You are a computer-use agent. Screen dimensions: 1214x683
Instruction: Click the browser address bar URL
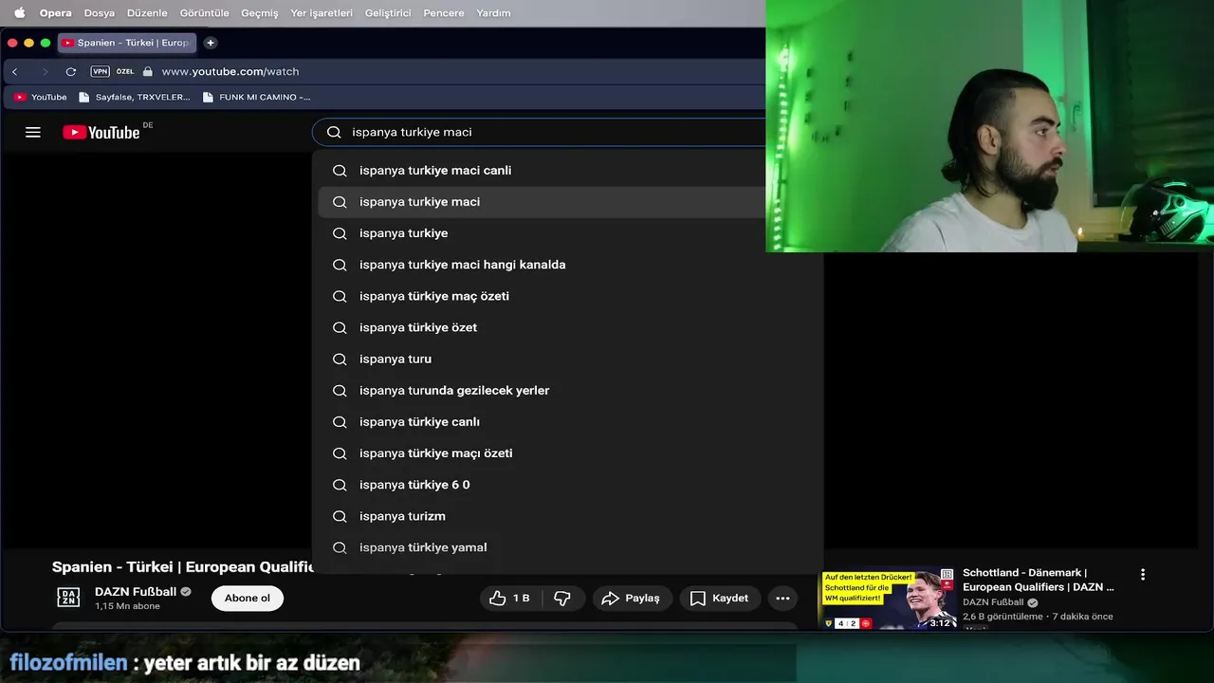pos(230,71)
